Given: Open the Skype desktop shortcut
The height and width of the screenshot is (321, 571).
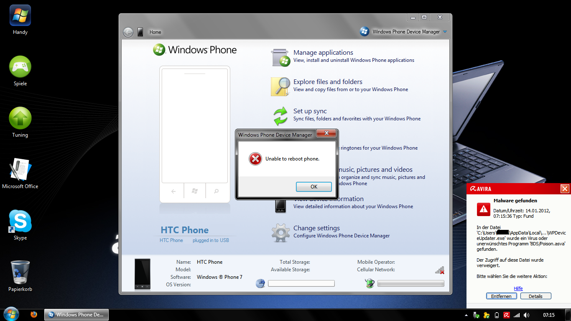Looking at the screenshot, I should tap(20, 225).
